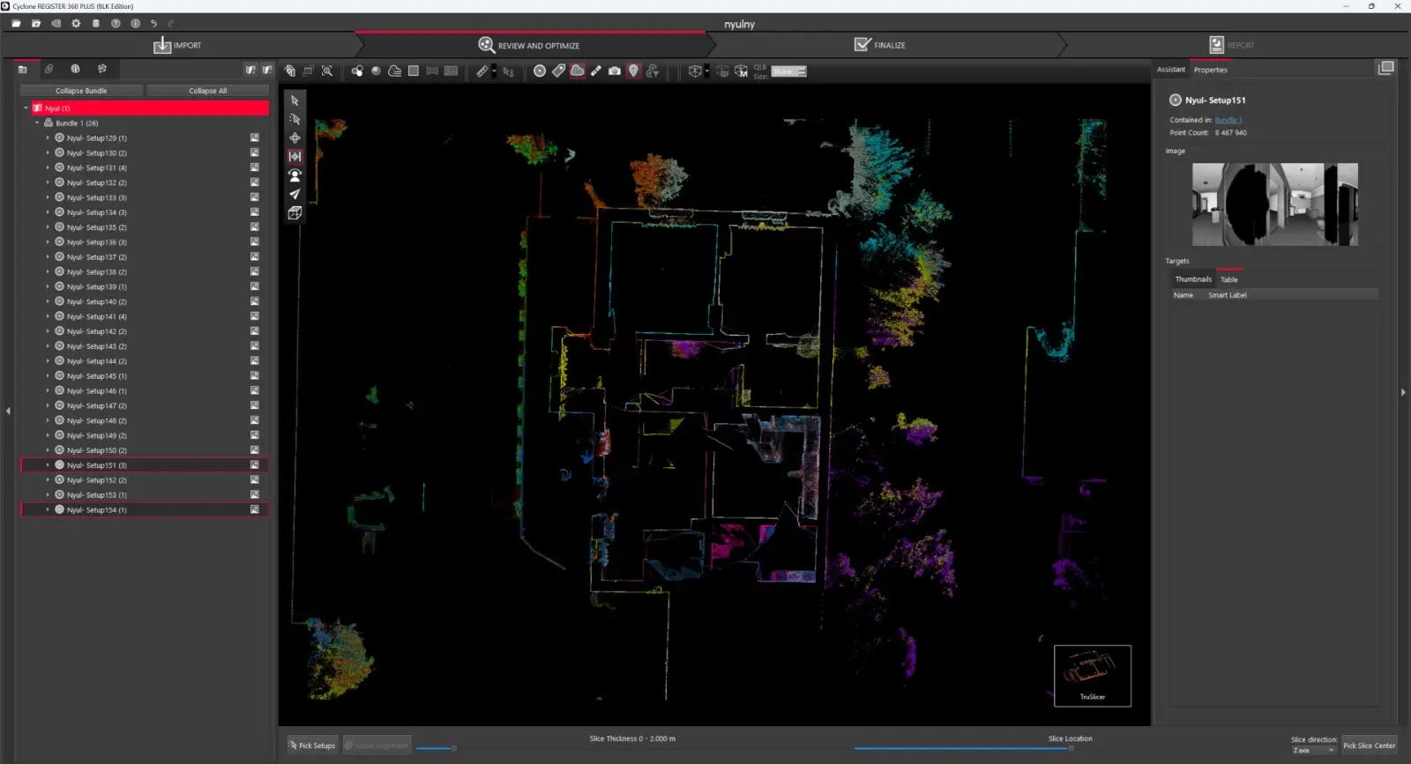Switch to the Properties tab
This screenshot has height=764, width=1411.
[1210, 70]
